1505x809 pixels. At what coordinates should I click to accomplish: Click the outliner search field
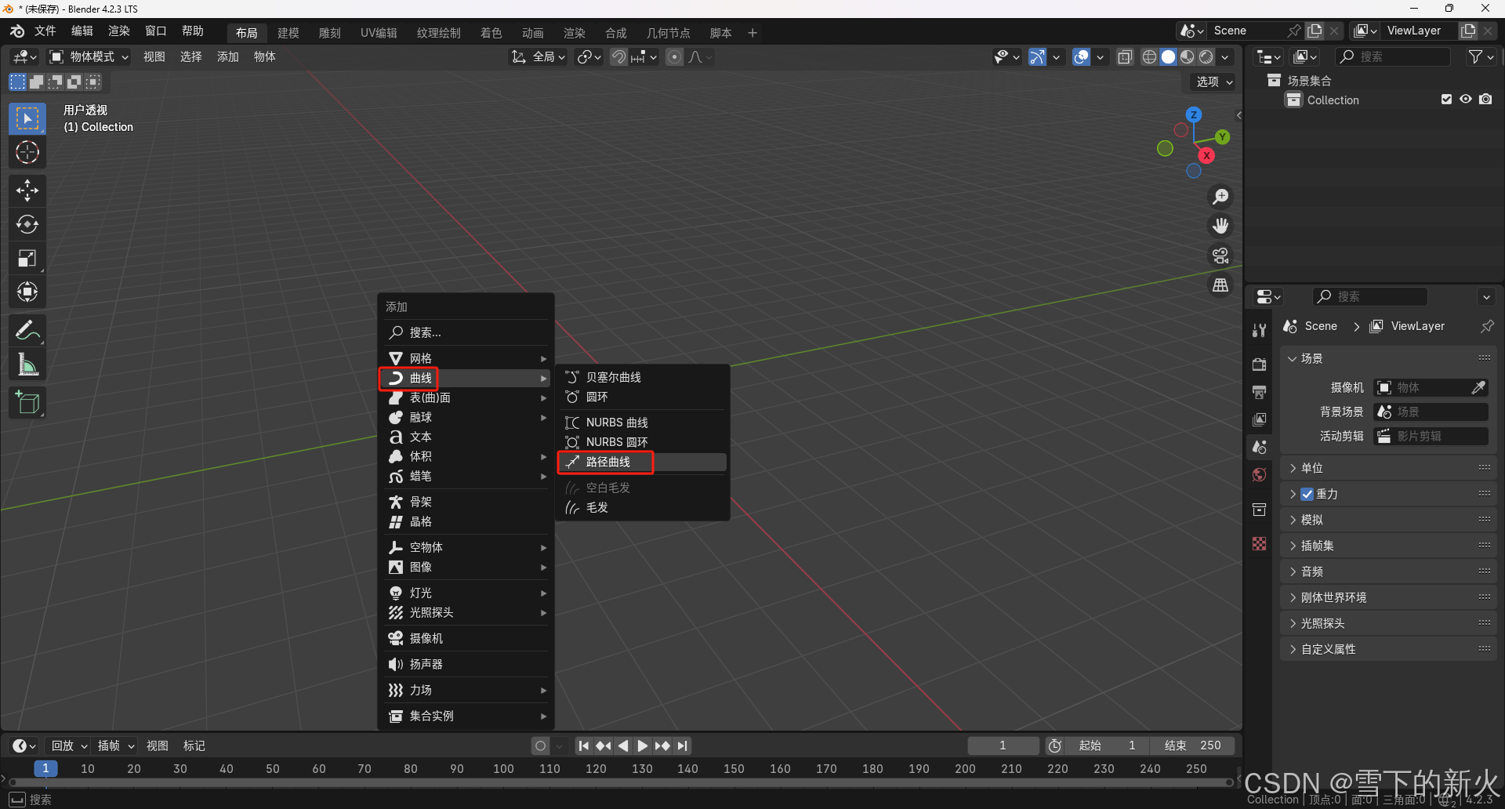click(1394, 56)
